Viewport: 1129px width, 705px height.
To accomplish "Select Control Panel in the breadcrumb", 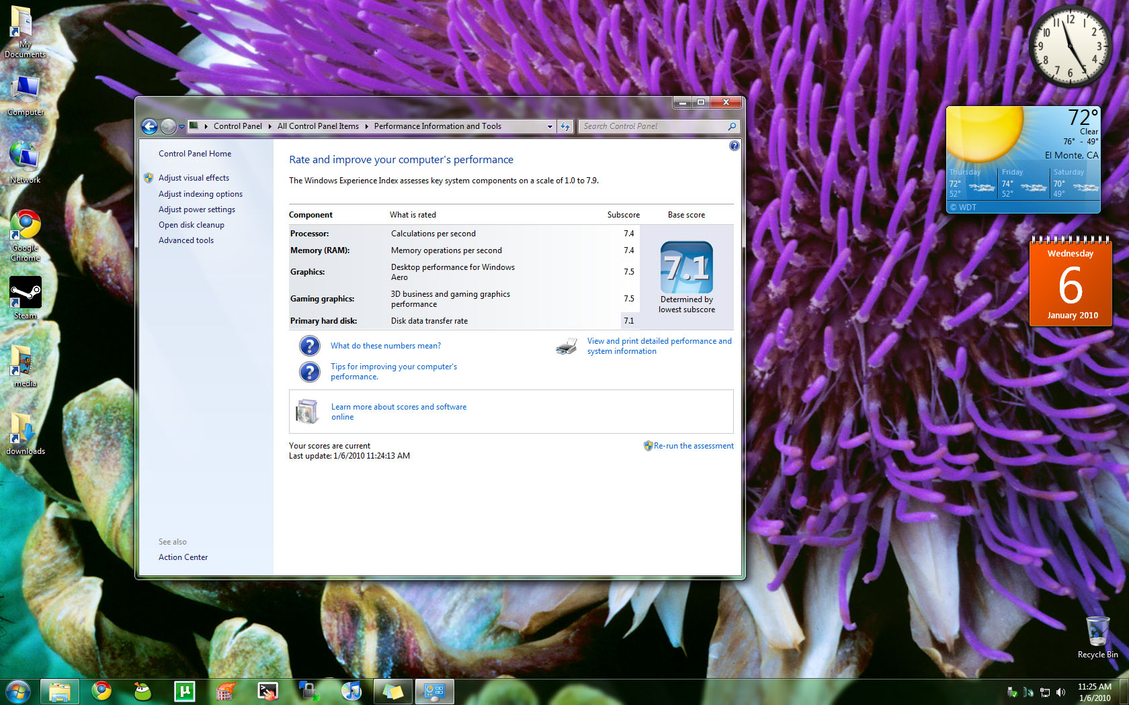I will pyautogui.click(x=238, y=126).
